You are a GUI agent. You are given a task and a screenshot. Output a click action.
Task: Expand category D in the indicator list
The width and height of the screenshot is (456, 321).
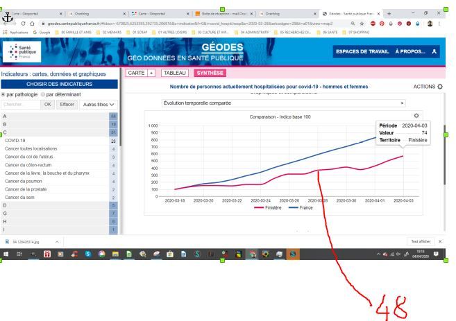pos(59,205)
